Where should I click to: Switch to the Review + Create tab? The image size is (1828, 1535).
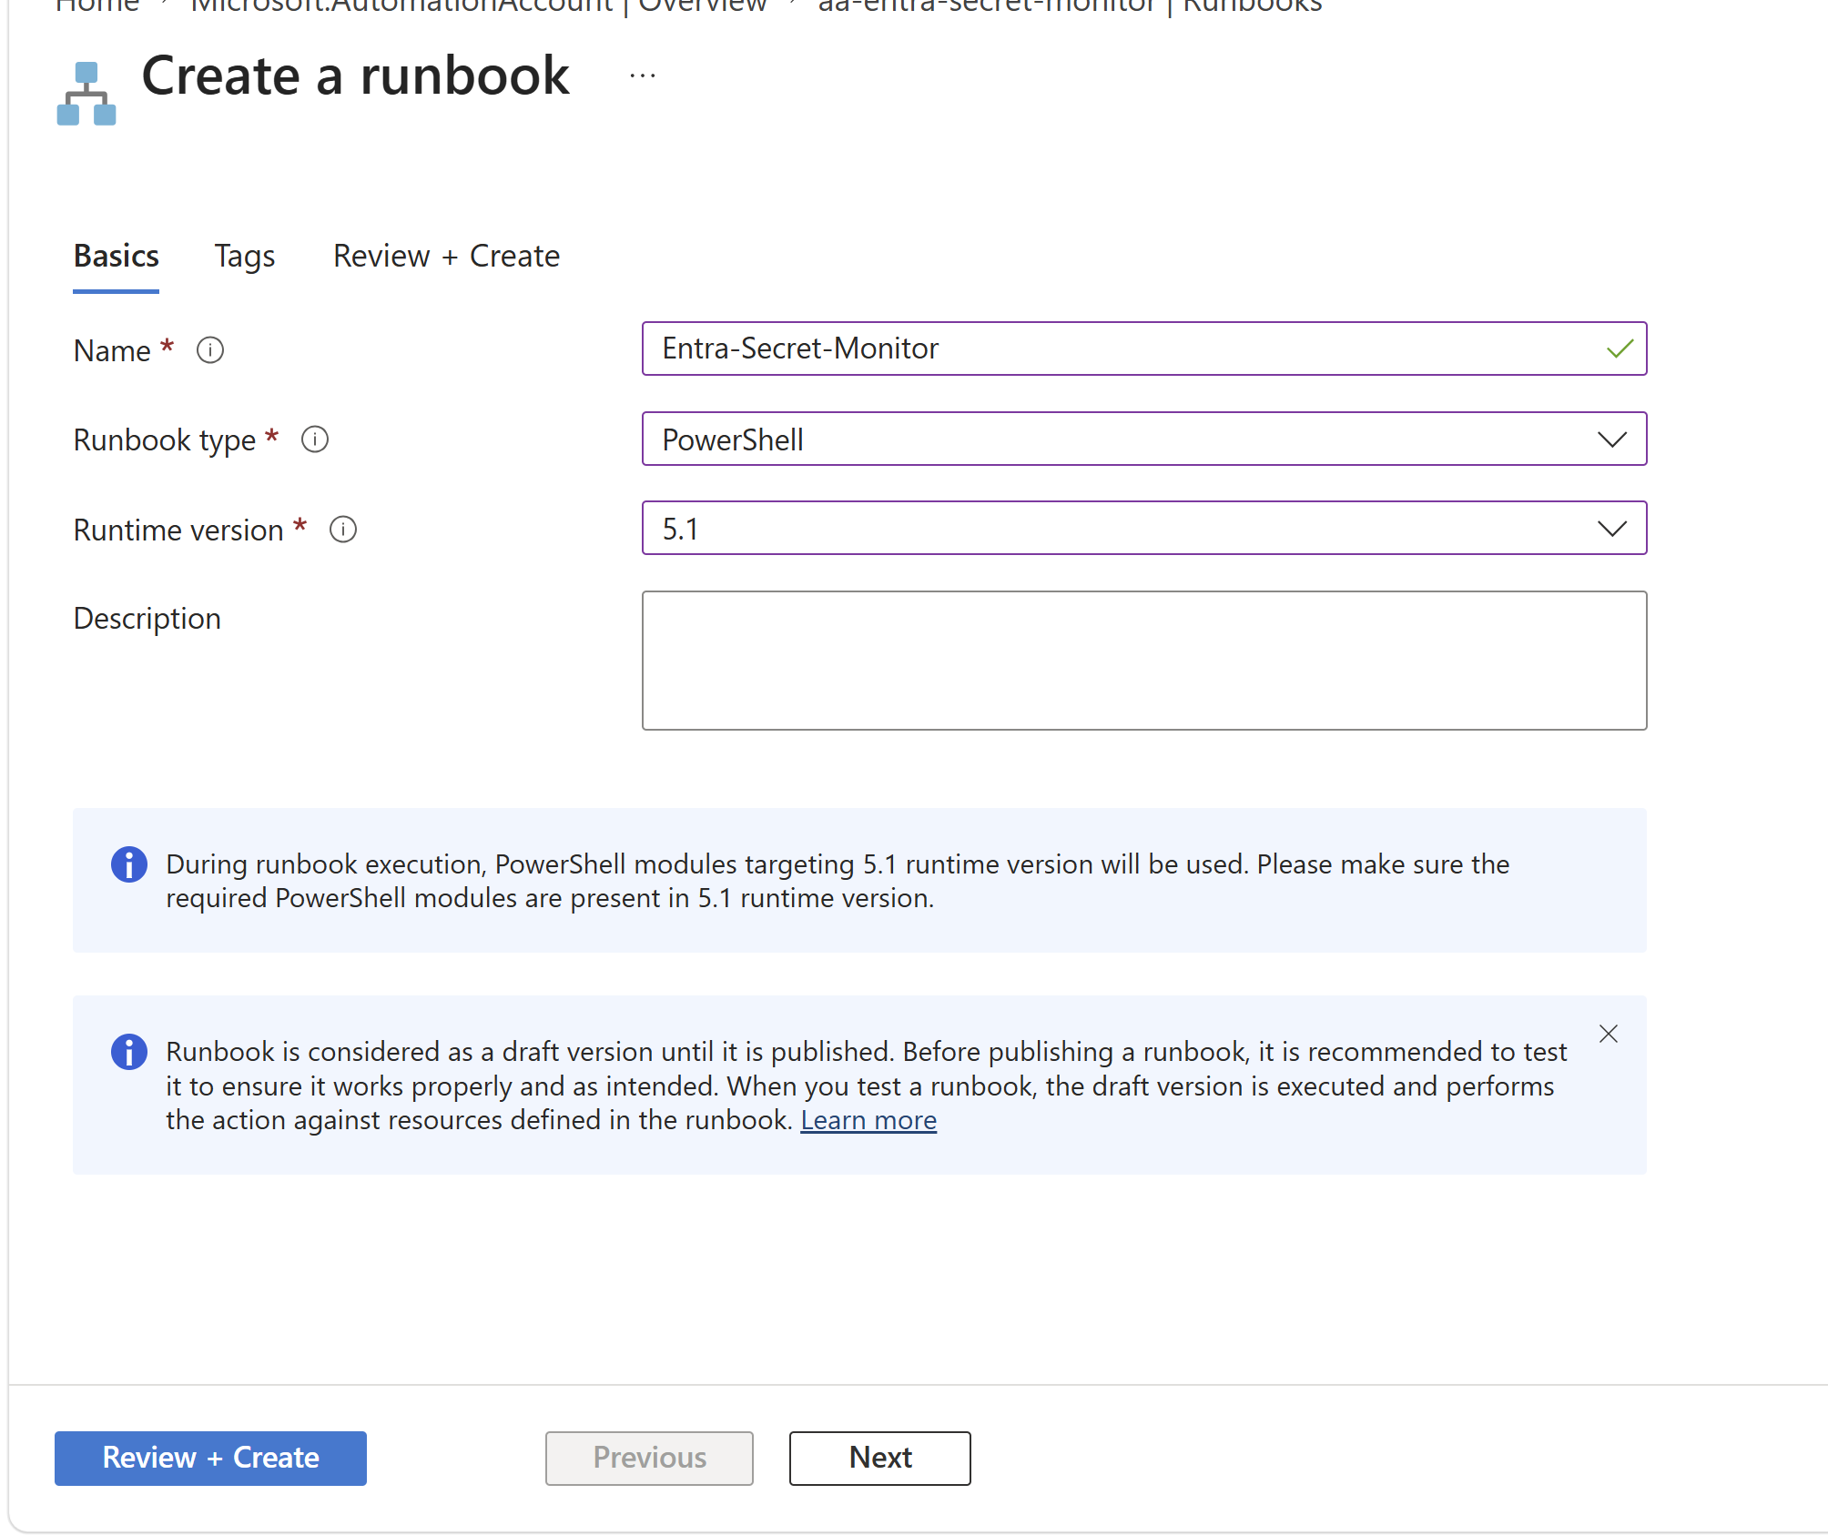[446, 257]
